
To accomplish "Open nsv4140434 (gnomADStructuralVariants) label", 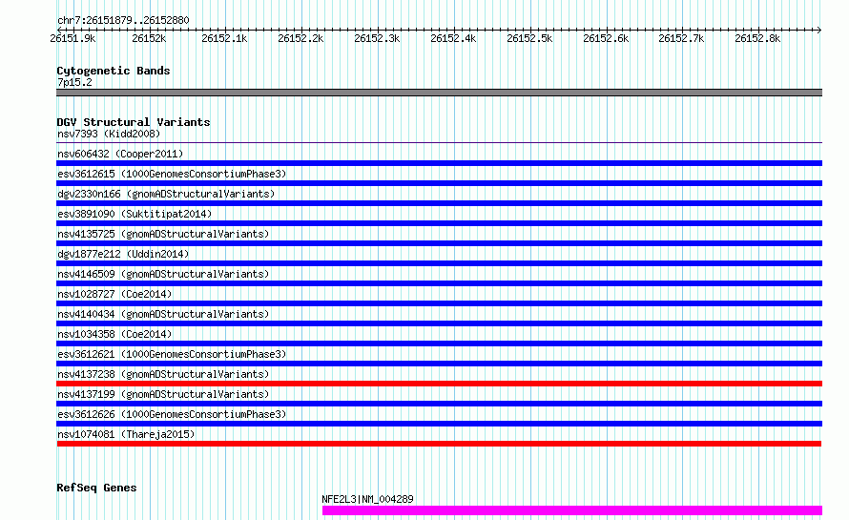I will coord(163,314).
